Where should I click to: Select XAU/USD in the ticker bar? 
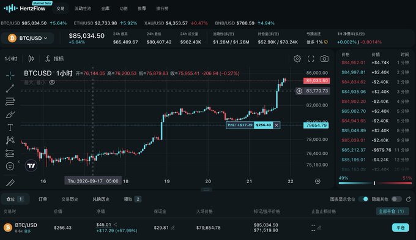click(176, 23)
